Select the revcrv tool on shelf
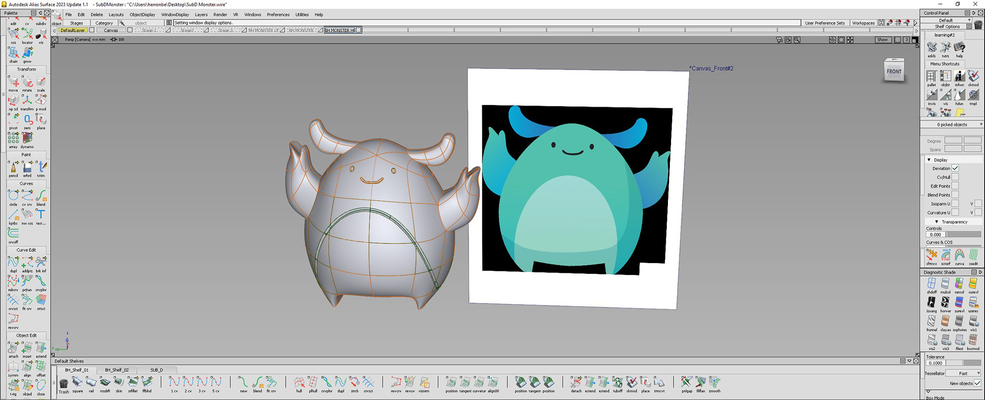 (396, 384)
